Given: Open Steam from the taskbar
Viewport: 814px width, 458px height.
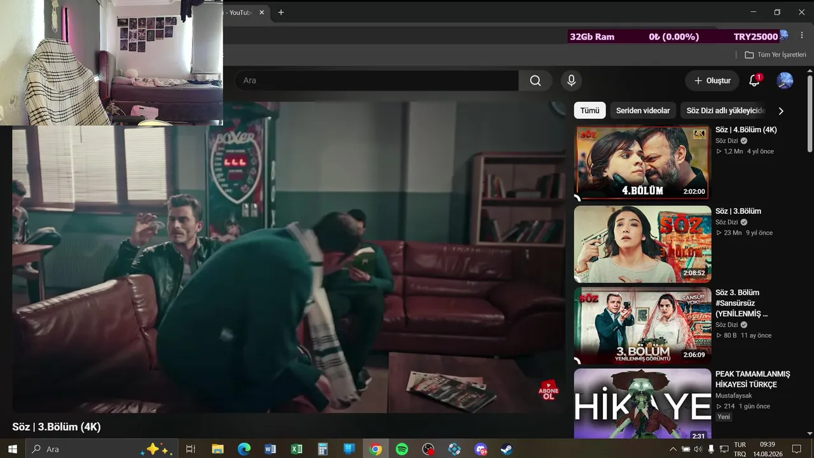Looking at the screenshot, I should point(507,449).
